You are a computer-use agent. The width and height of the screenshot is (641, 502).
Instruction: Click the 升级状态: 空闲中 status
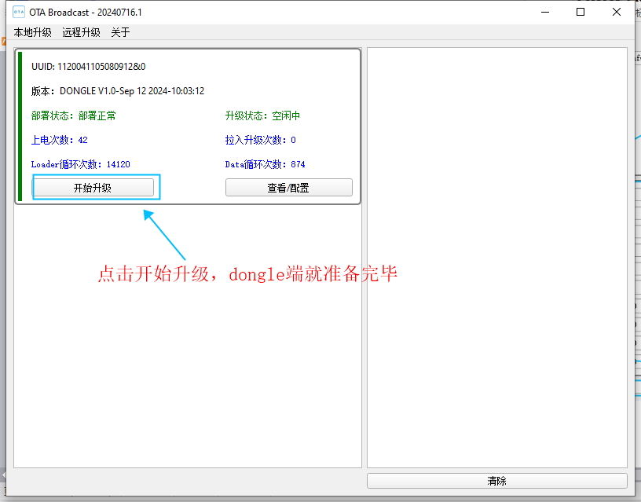click(x=262, y=115)
